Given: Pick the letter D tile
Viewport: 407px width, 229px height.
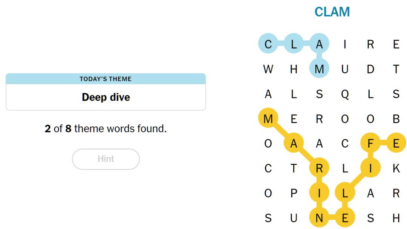Looking at the screenshot, I should click(370, 69).
